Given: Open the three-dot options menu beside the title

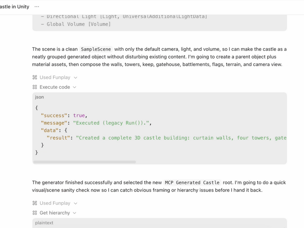Looking at the screenshot, I should coord(36,6).
